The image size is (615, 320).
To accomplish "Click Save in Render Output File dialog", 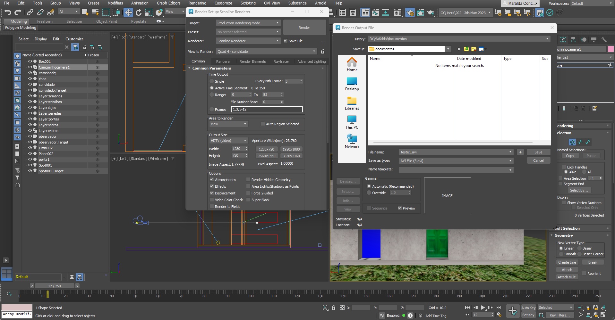I will [x=538, y=152].
